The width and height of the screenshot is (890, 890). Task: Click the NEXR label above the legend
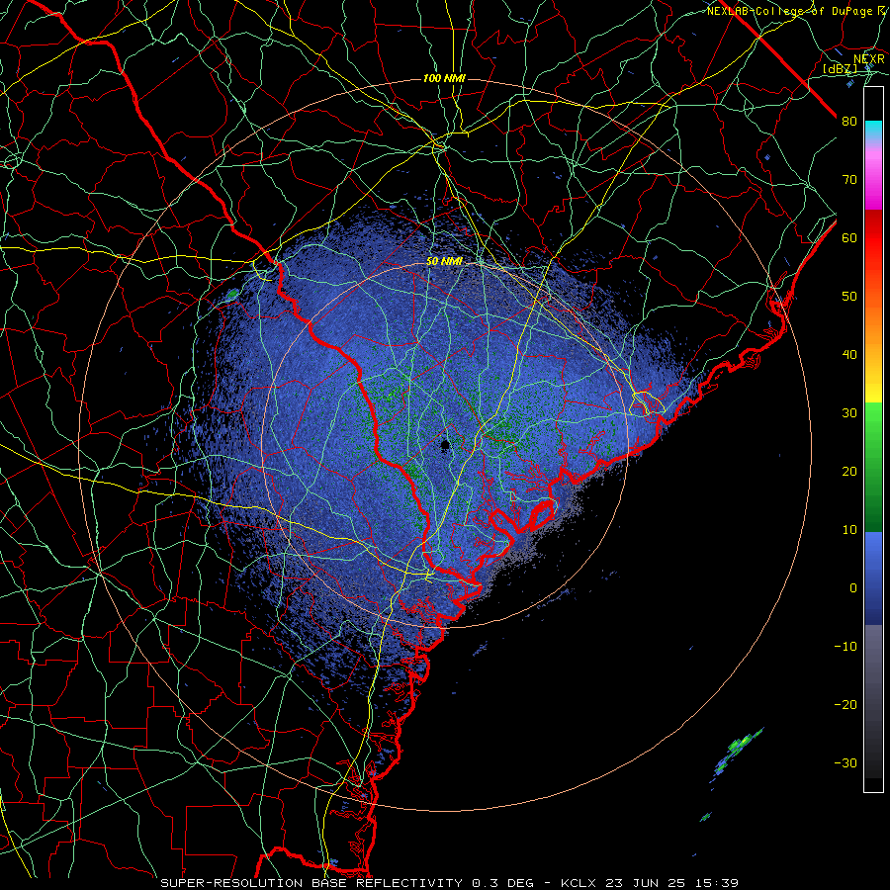coord(868,59)
